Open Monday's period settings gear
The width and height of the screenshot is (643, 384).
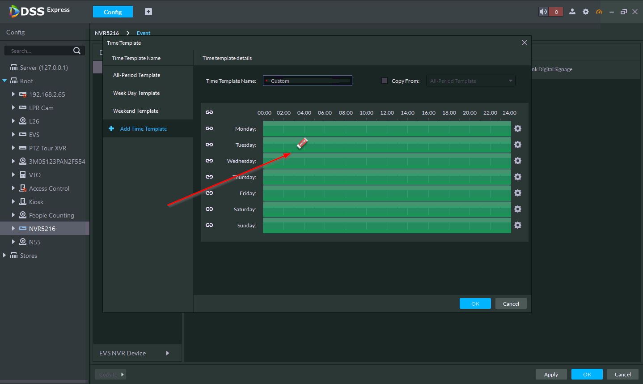[518, 129]
